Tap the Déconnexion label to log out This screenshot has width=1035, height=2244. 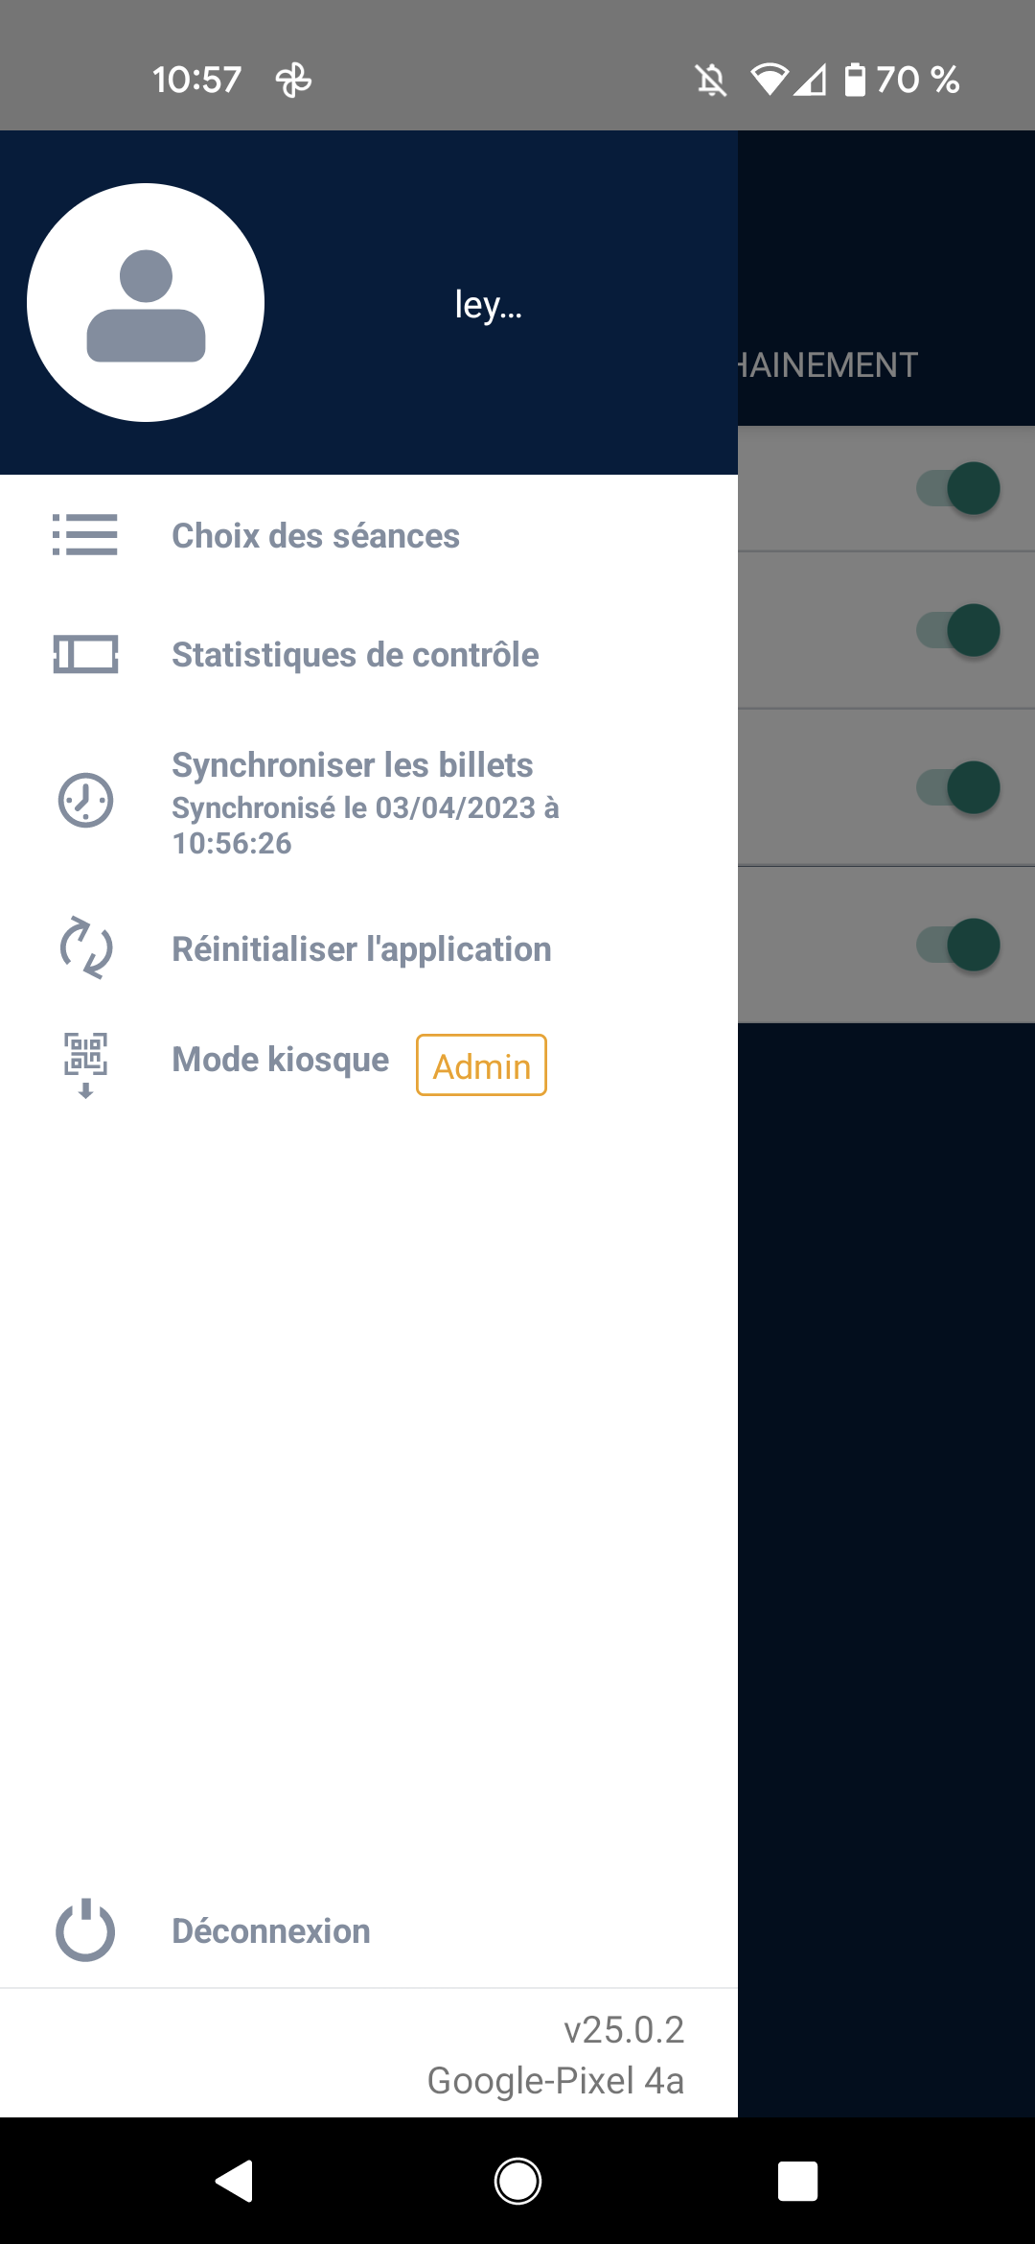coord(271,1931)
